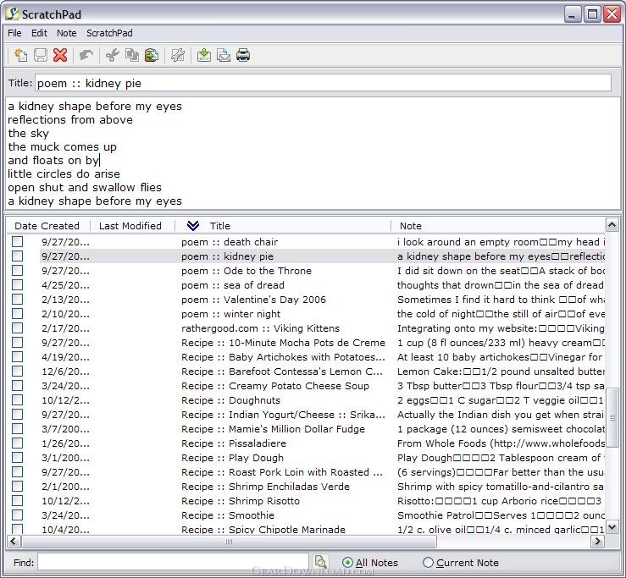Email the note via envelope icon

coord(224,55)
